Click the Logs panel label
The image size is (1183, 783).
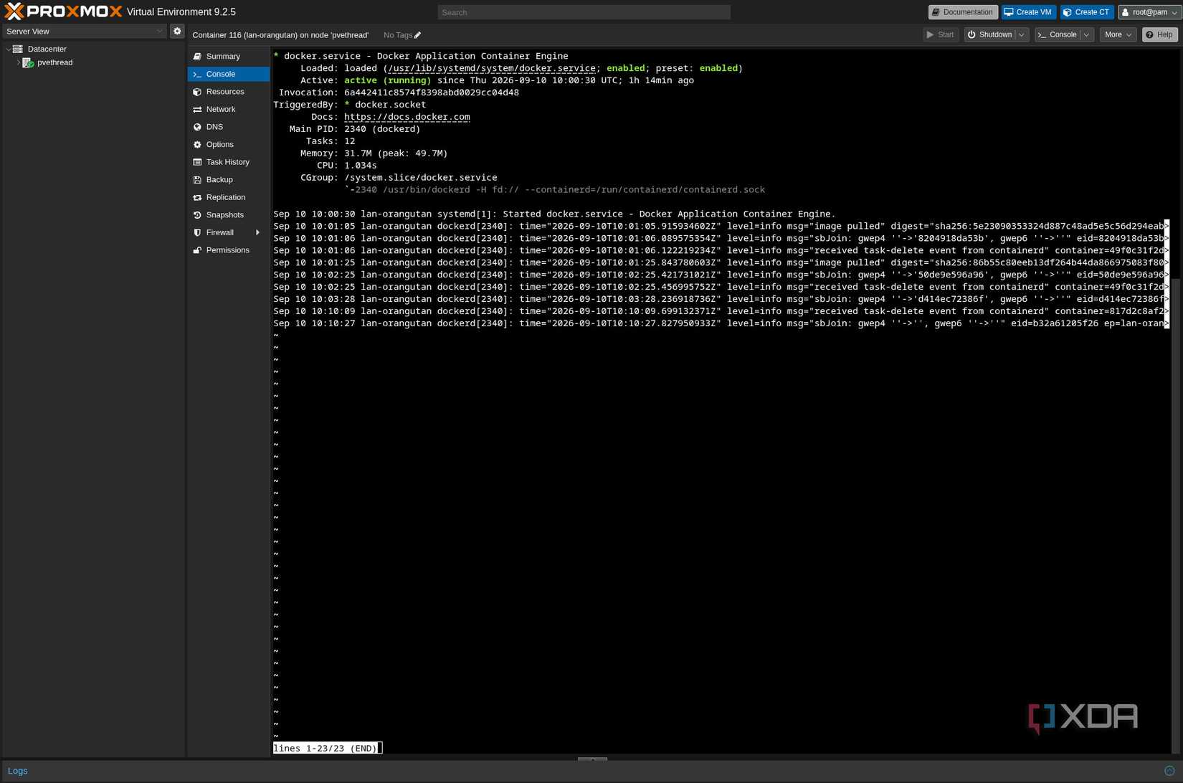17,771
